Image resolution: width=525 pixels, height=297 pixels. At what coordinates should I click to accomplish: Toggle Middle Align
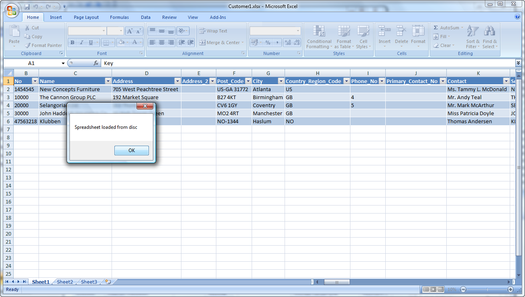[x=161, y=31]
